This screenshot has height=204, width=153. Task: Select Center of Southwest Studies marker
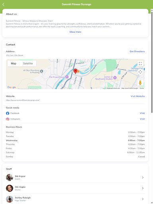coord(115,78)
